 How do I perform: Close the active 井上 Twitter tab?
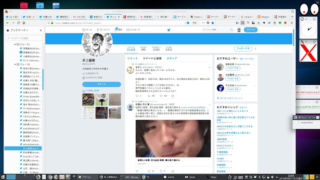tap(119, 16)
